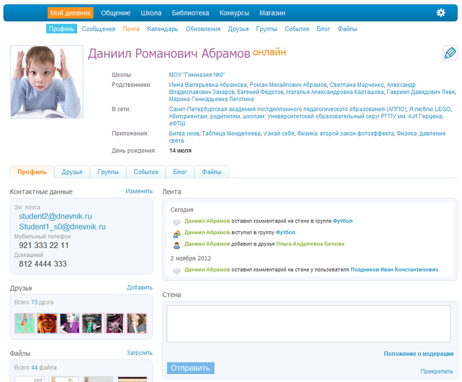Viewport: 462px width, 382px height.
Task: Select the Профиль tab below the photo
Action: point(32,172)
